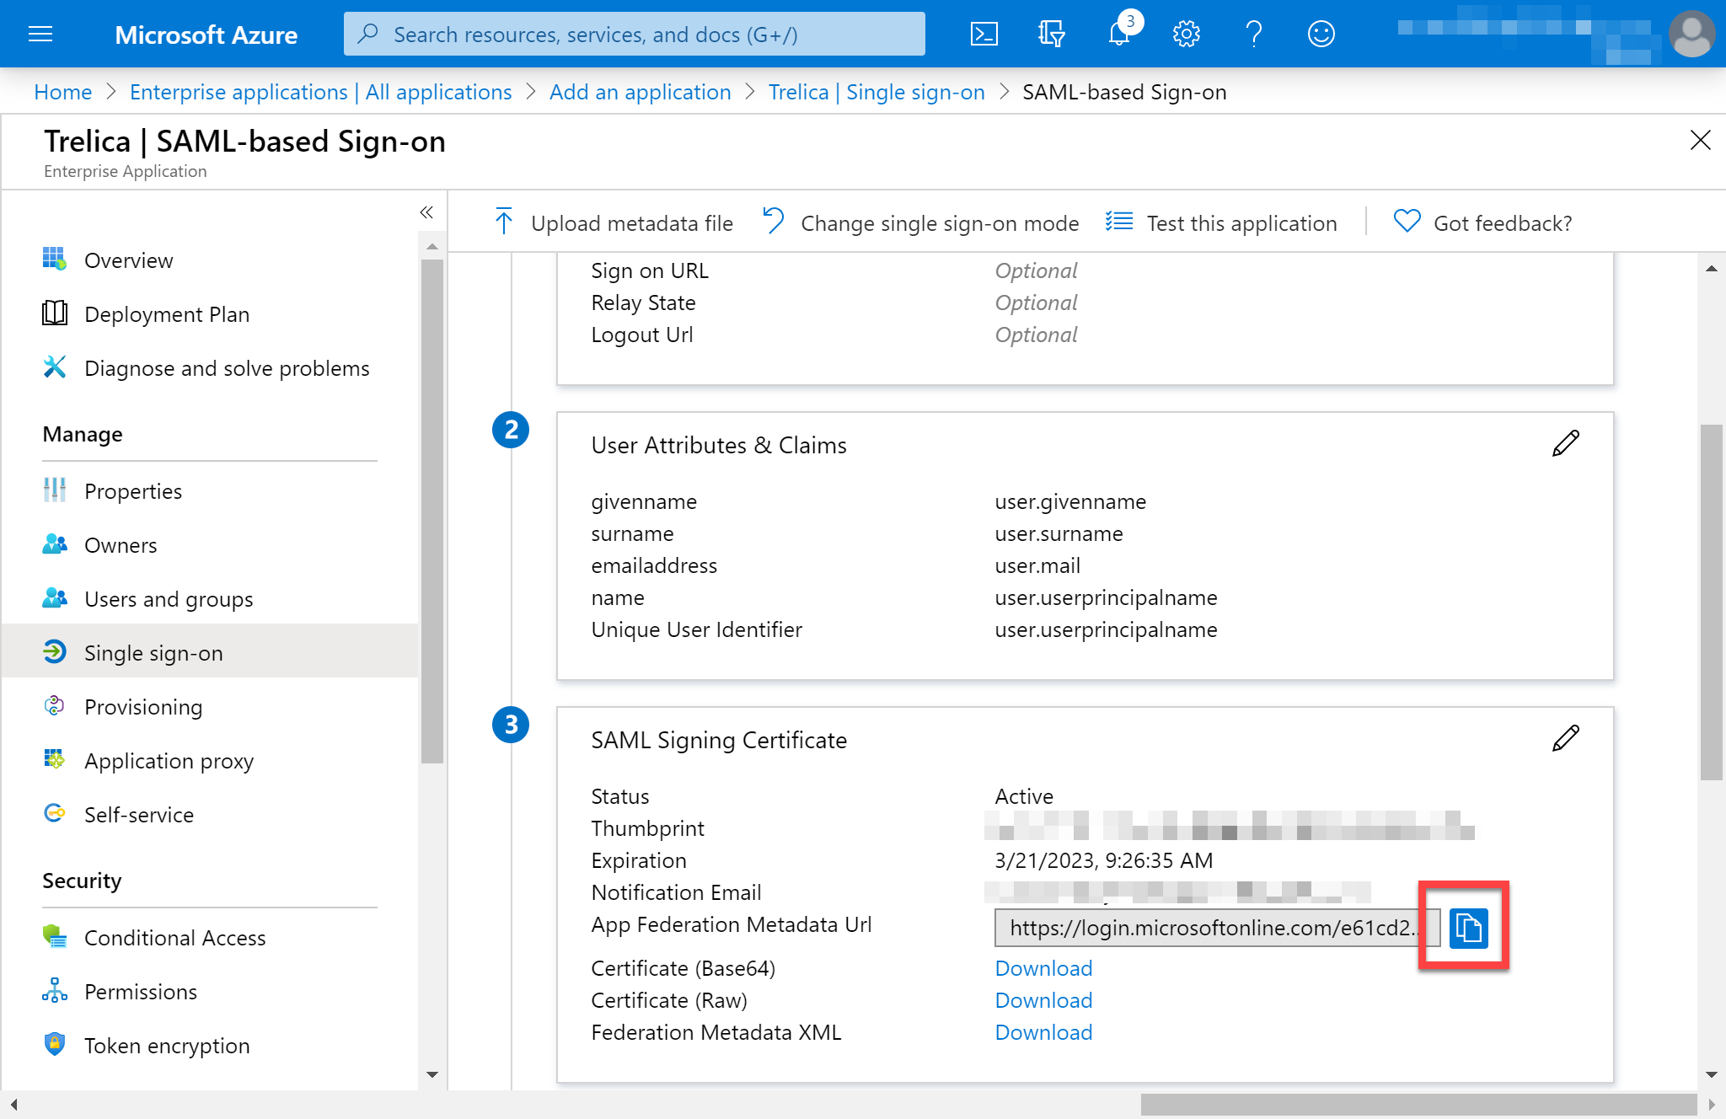Viewport: 1726px width, 1119px height.
Task: Open Provisioning in the sidebar
Action: [x=143, y=707]
